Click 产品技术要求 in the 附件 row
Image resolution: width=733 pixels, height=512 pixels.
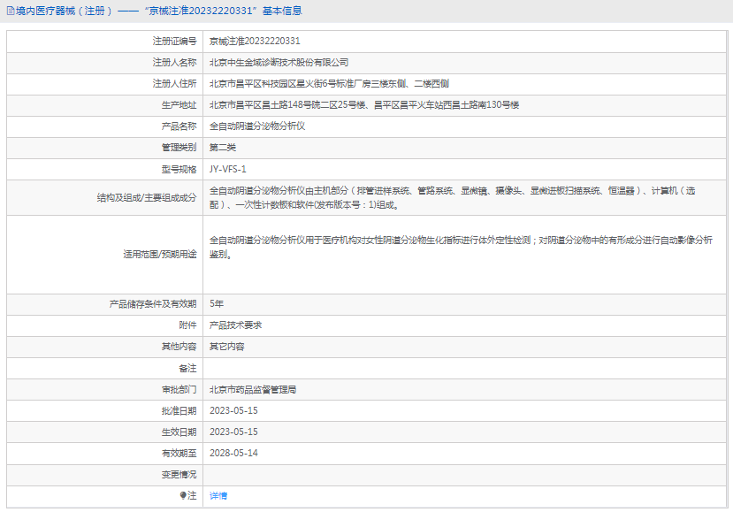[235, 325]
